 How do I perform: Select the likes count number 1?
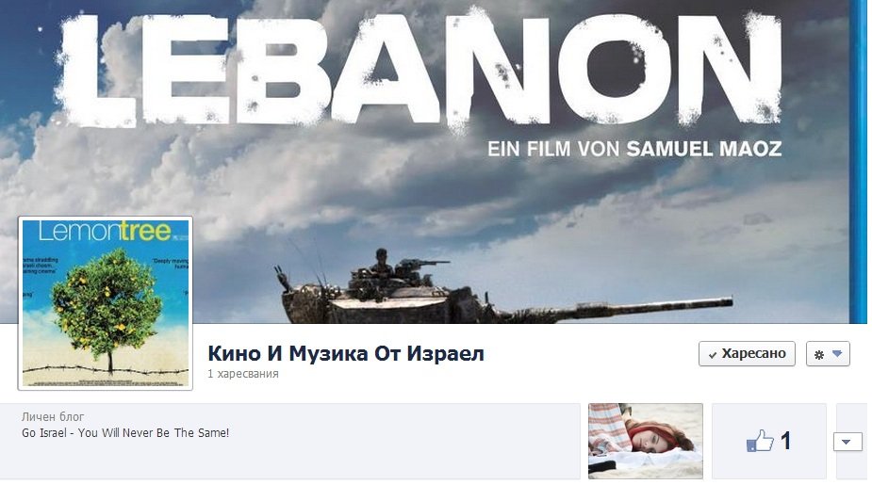[x=785, y=441]
